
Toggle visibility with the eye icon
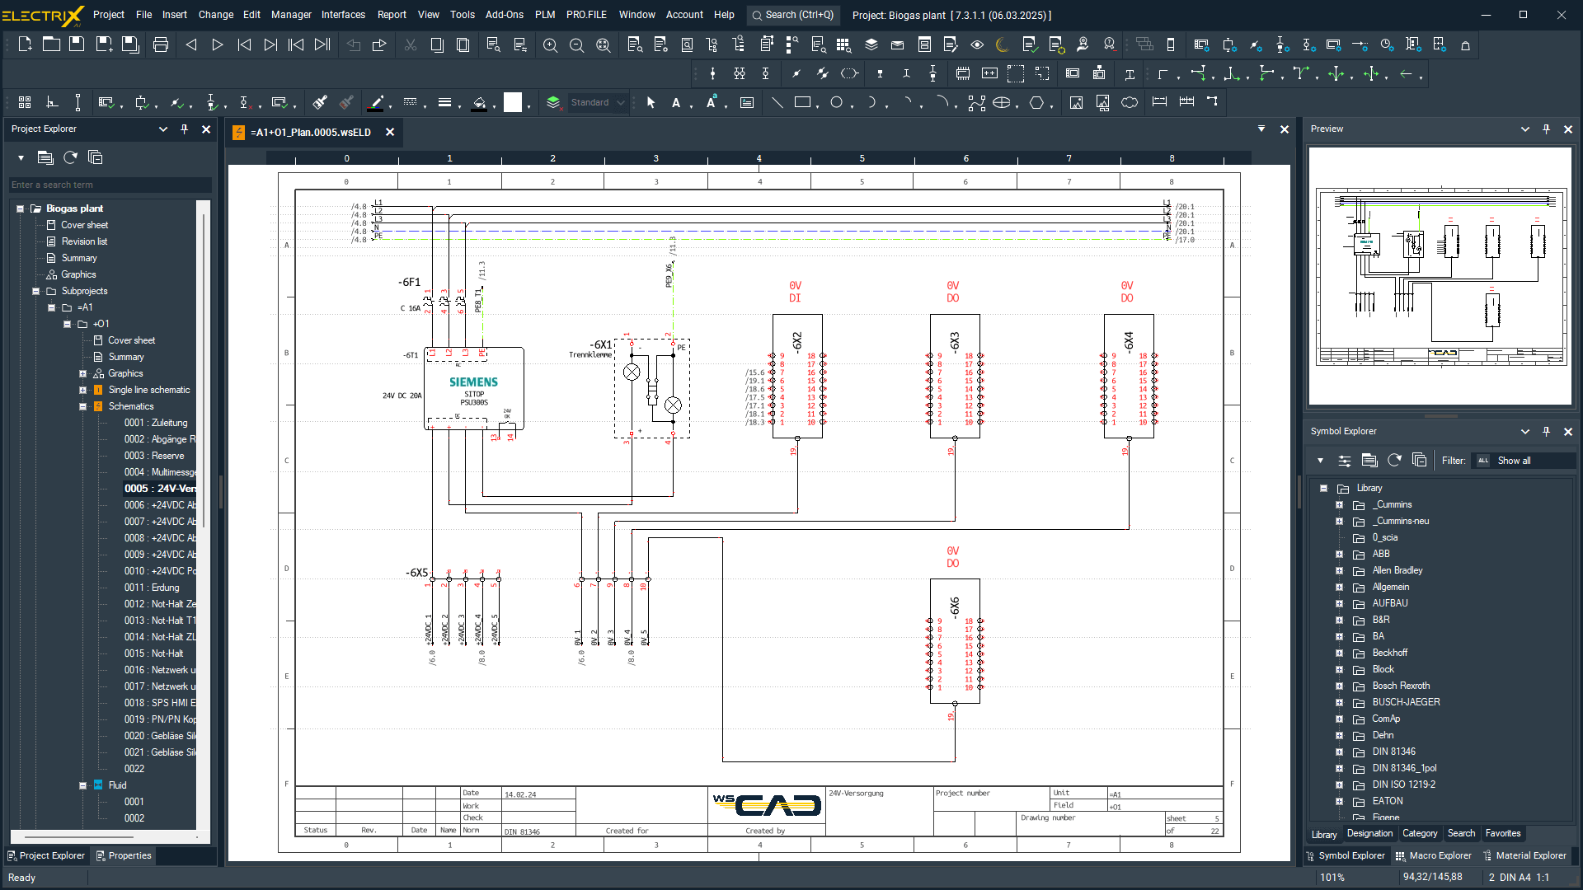click(977, 44)
